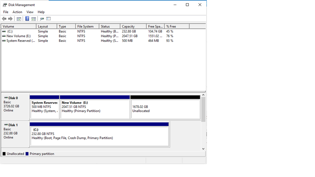This screenshot has width=315, height=177.
Task: Open the File menu
Action: coord(6,12)
